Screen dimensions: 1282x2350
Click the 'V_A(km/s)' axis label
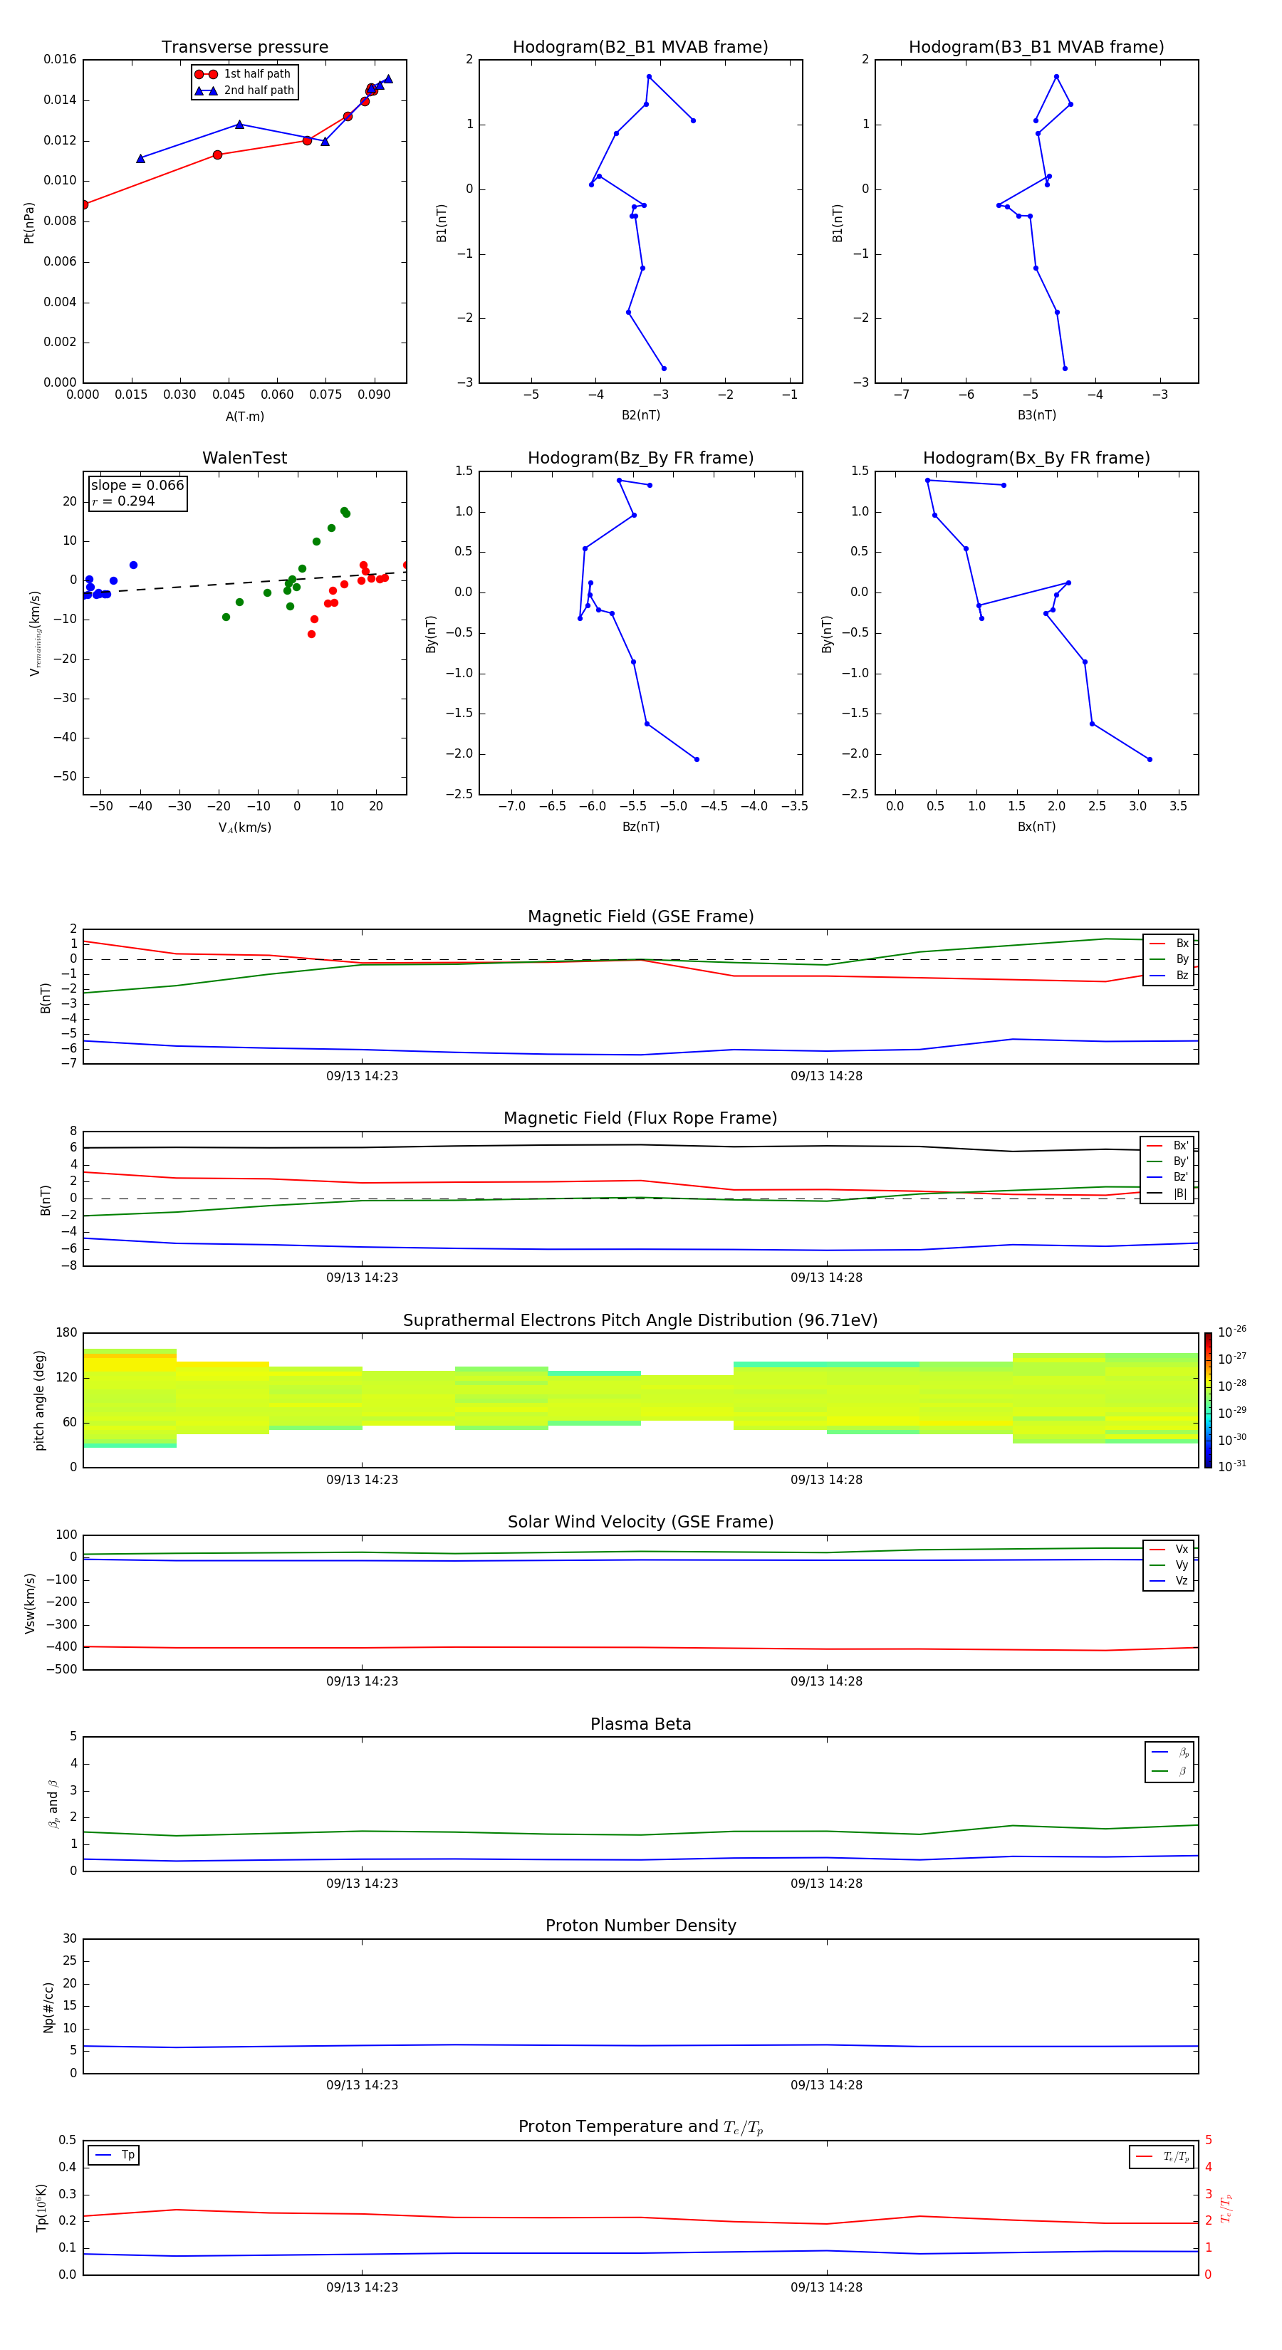pyautogui.click(x=244, y=827)
